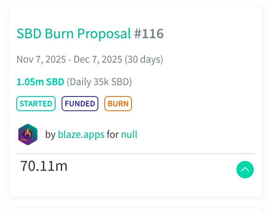Upvote the proposal with the green chevron button
This screenshot has width=270, height=213.
(245, 170)
